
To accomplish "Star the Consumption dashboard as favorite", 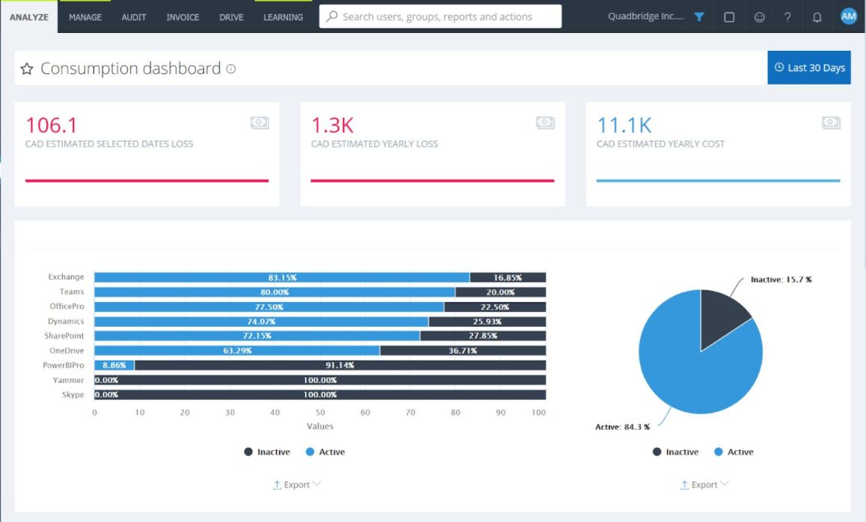I will (26, 68).
